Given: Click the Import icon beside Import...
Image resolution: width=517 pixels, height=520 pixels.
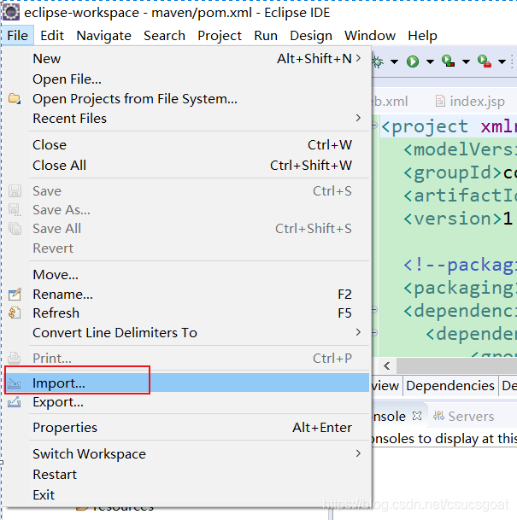Looking at the screenshot, I should 15,383.
